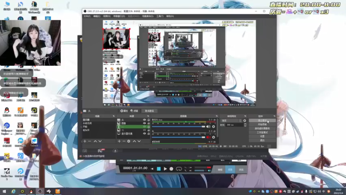Open the 编辑(E) menu in OBS
The height and width of the screenshot is (195, 346).
pyautogui.click(x=96, y=16)
